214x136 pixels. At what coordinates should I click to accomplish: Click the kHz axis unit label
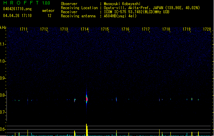tap(3, 27)
